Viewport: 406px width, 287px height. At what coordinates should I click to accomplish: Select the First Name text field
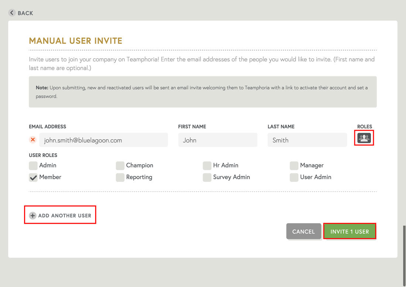pyautogui.click(x=217, y=140)
